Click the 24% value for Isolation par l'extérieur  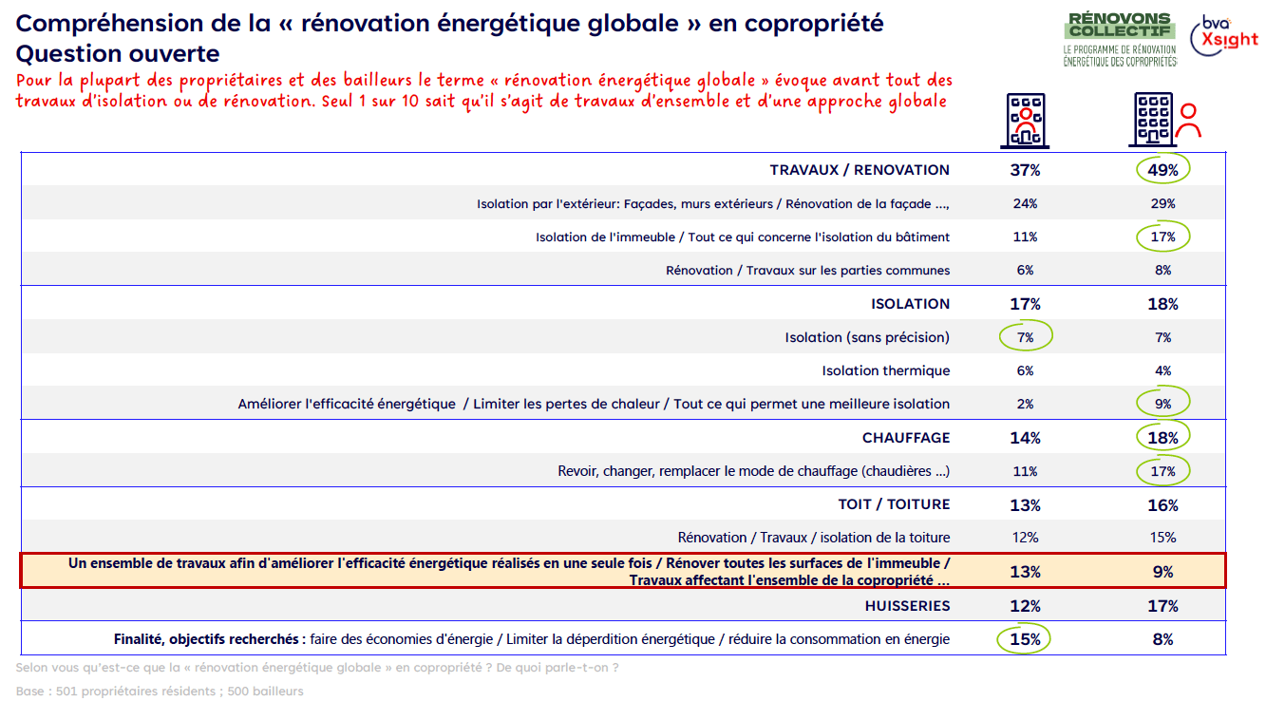(1025, 203)
